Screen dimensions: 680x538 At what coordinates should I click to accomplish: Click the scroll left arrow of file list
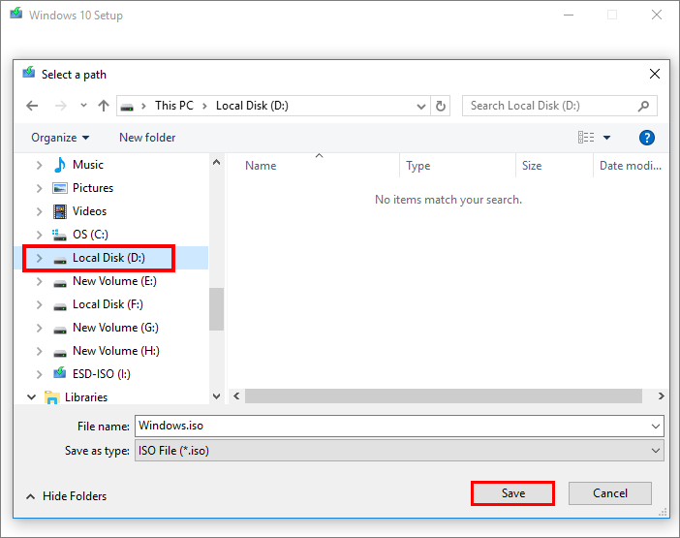click(x=236, y=396)
